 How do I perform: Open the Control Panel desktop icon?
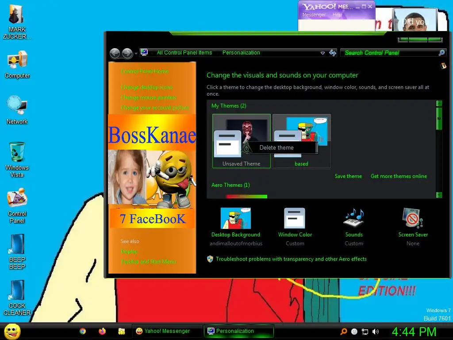[17, 205]
